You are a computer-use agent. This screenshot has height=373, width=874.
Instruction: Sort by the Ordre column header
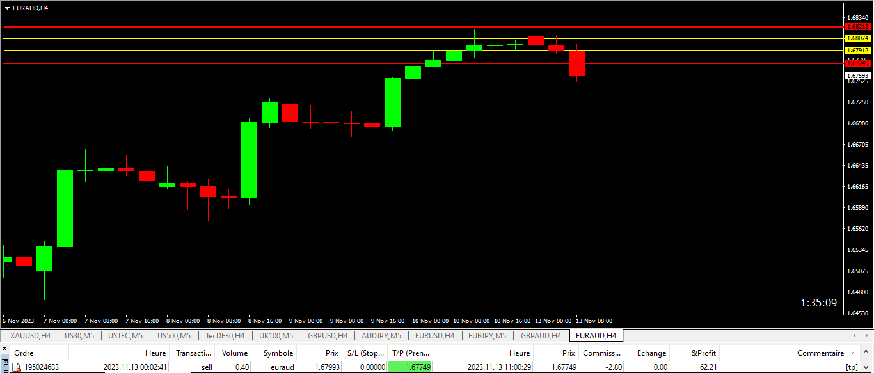coord(40,353)
